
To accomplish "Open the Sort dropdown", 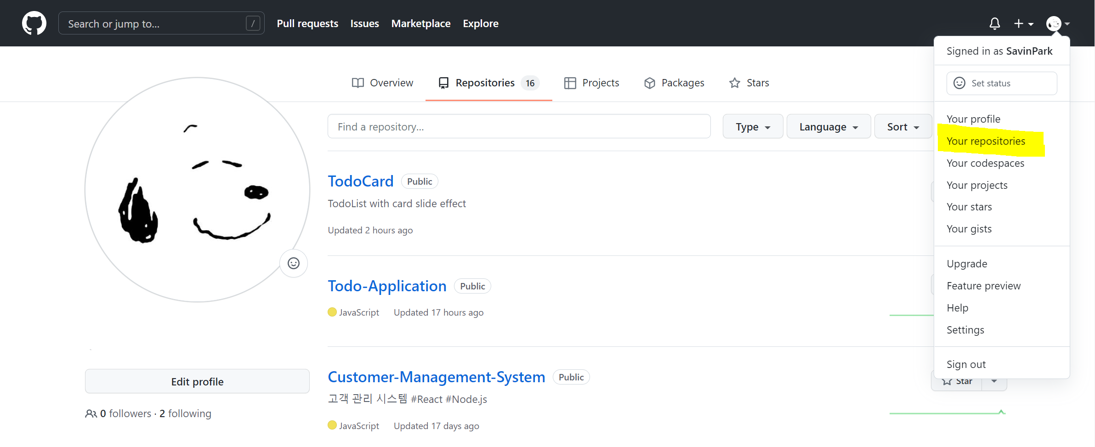I will pyautogui.click(x=902, y=126).
